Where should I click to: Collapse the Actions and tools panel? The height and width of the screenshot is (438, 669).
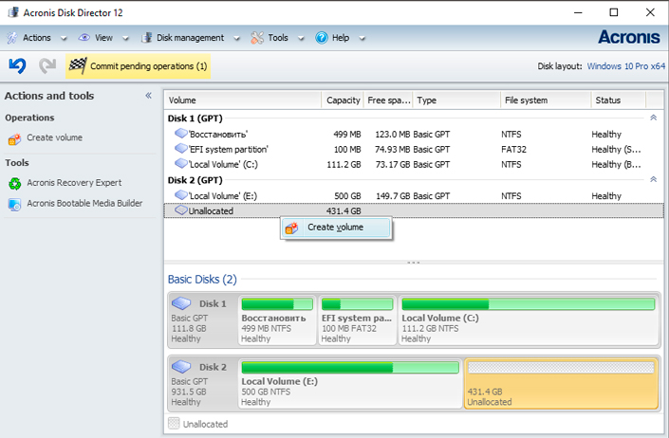(148, 96)
